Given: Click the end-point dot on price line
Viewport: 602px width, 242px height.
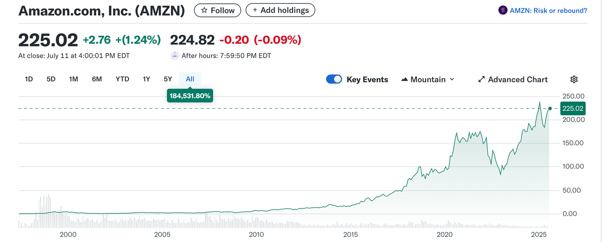Looking at the screenshot, I should click(x=550, y=109).
